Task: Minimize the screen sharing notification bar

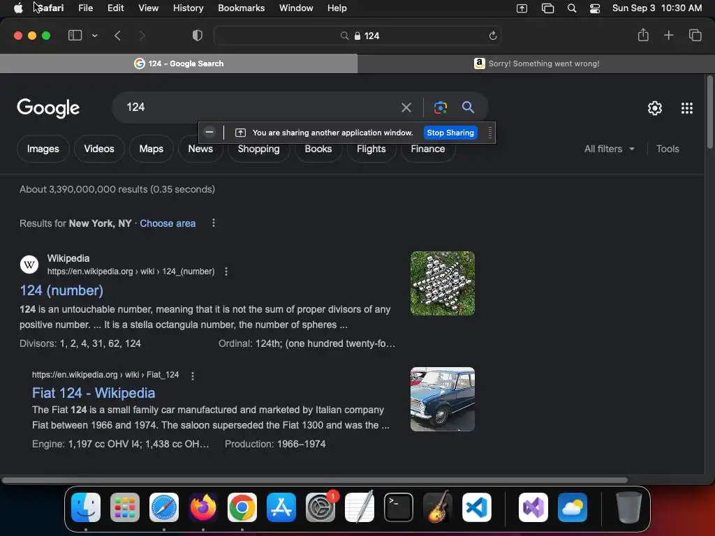Action: 209,132
